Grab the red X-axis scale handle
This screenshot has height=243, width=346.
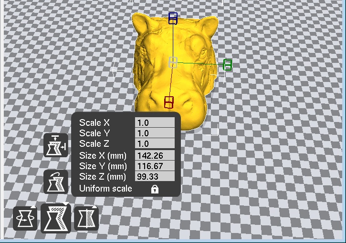click(x=169, y=102)
